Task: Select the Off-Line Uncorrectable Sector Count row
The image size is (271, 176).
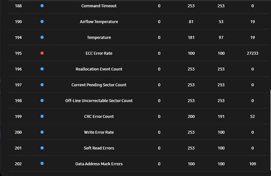Action: (139, 101)
